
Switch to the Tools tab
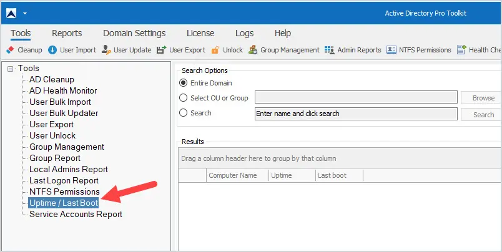click(21, 33)
